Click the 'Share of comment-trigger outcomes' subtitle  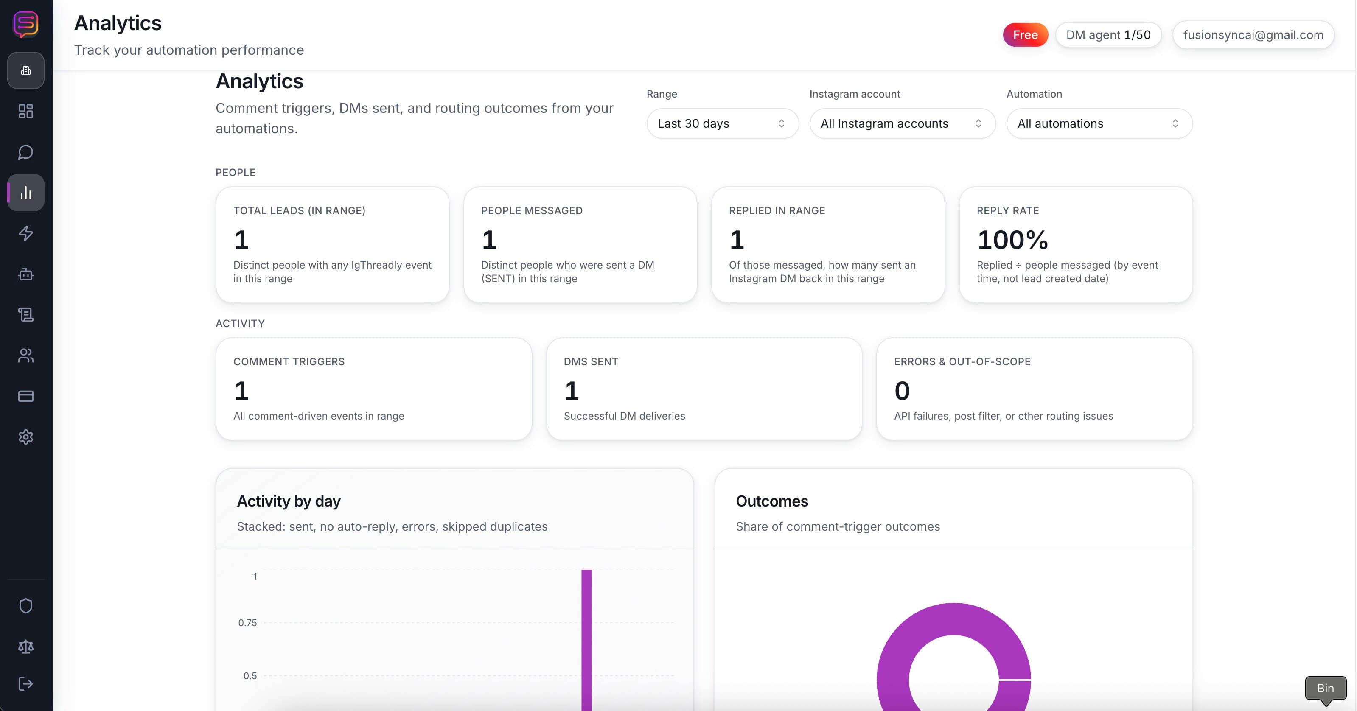(838, 526)
